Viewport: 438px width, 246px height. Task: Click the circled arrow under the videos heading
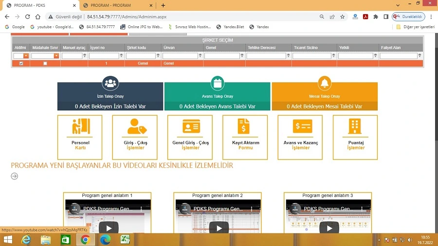15,176
